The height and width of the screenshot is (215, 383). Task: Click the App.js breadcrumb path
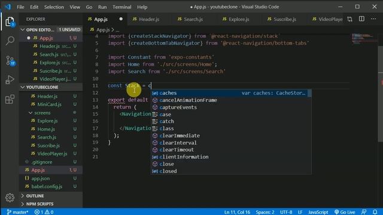pyautogui.click(x=103, y=30)
